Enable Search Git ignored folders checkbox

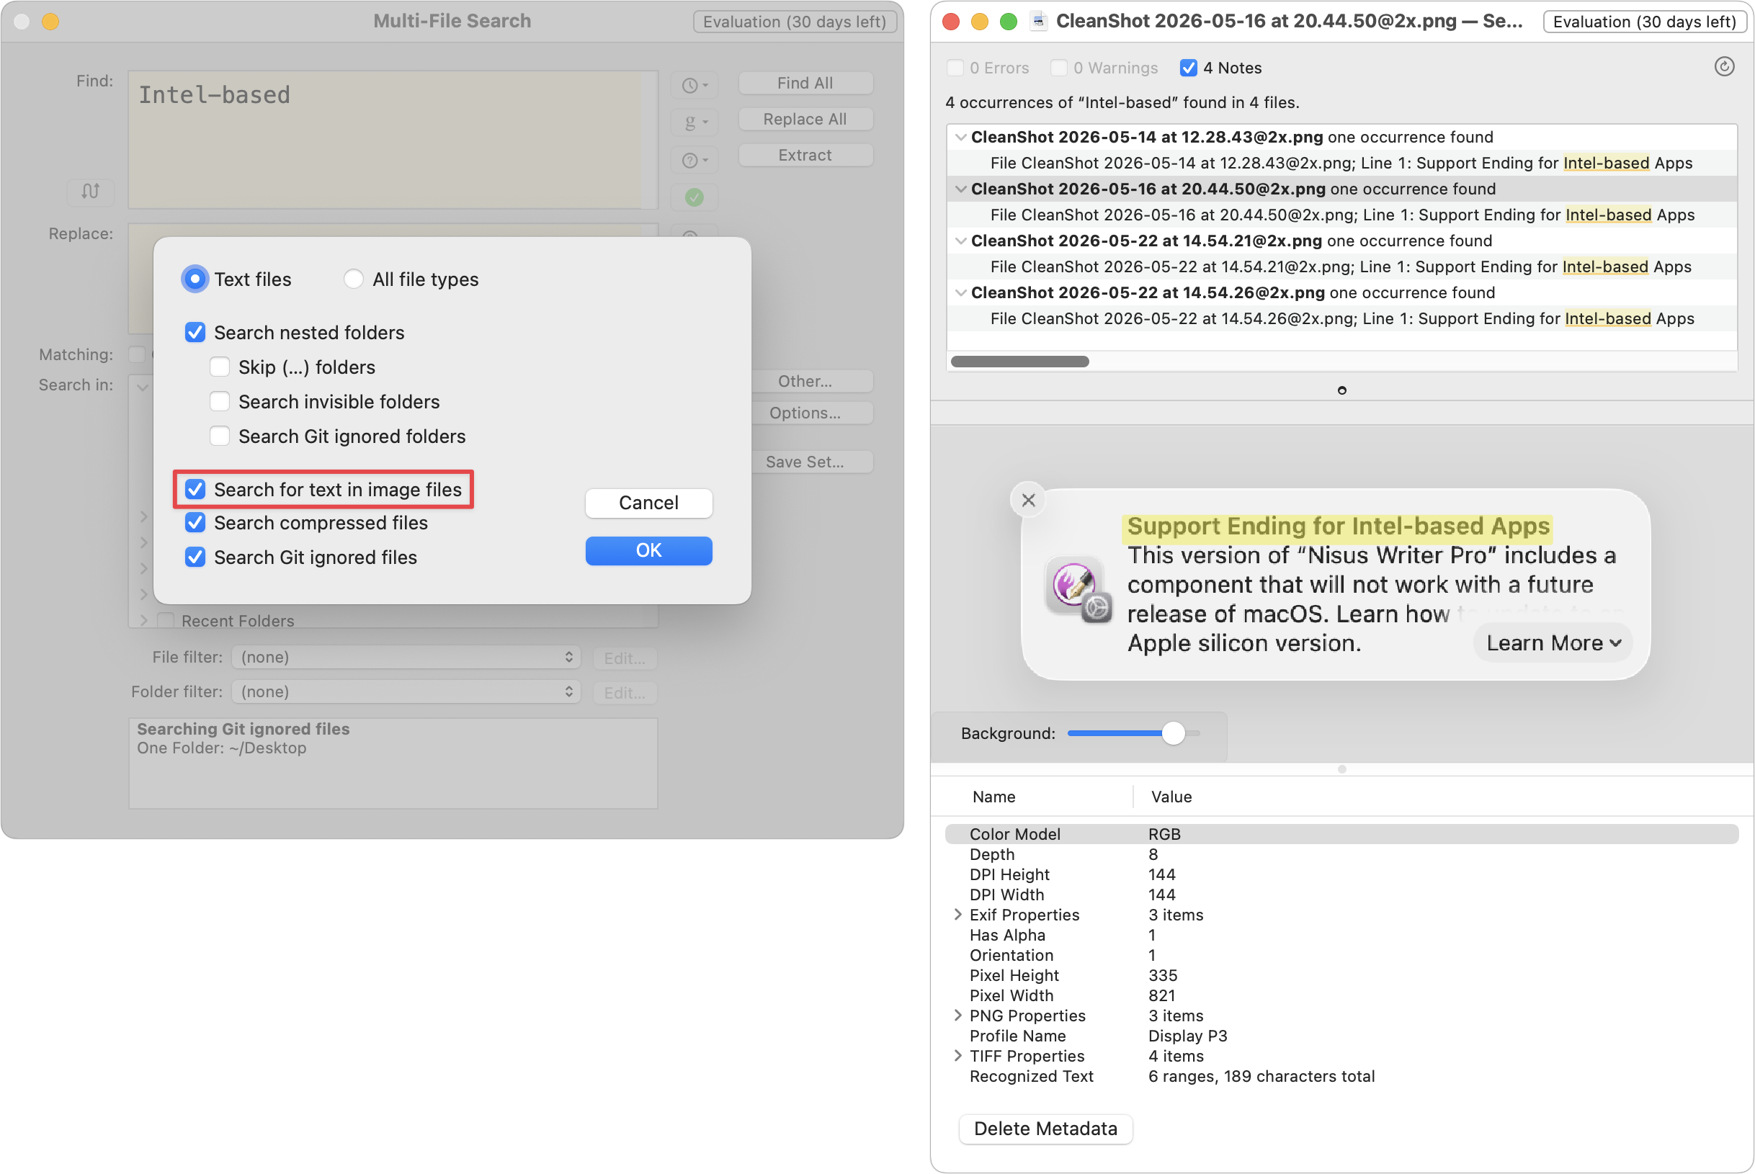[x=219, y=436]
